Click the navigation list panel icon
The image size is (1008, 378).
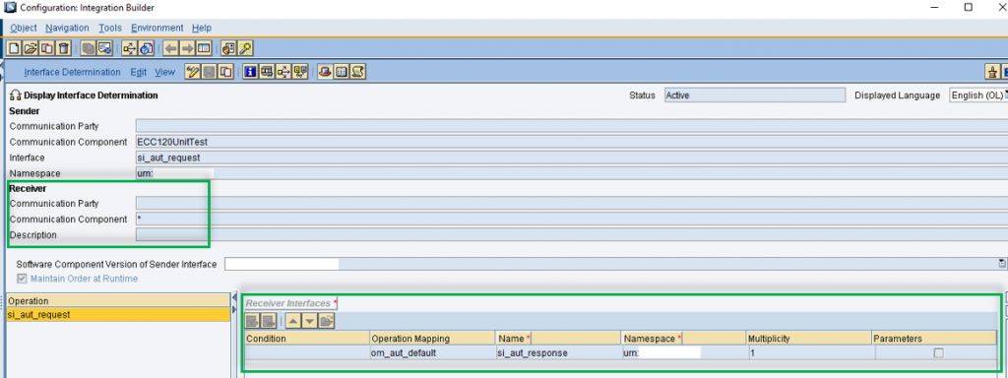coord(204,48)
